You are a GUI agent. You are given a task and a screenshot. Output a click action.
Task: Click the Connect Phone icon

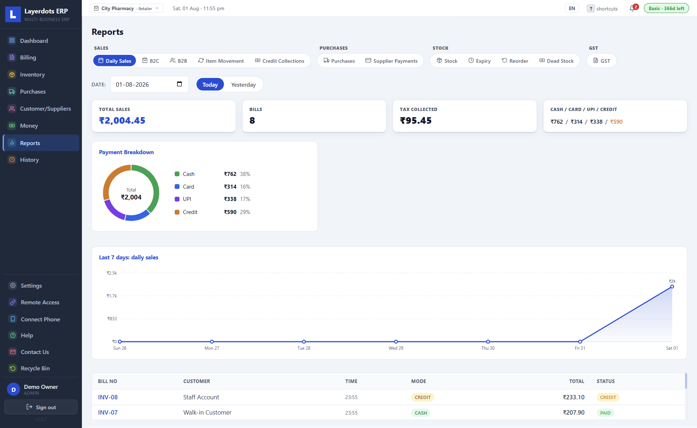(13, 319)
